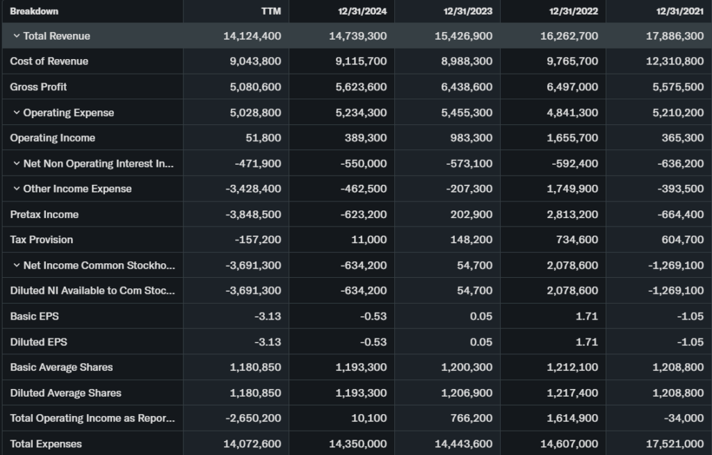Select the Gross Profit row label

(38, 87)
